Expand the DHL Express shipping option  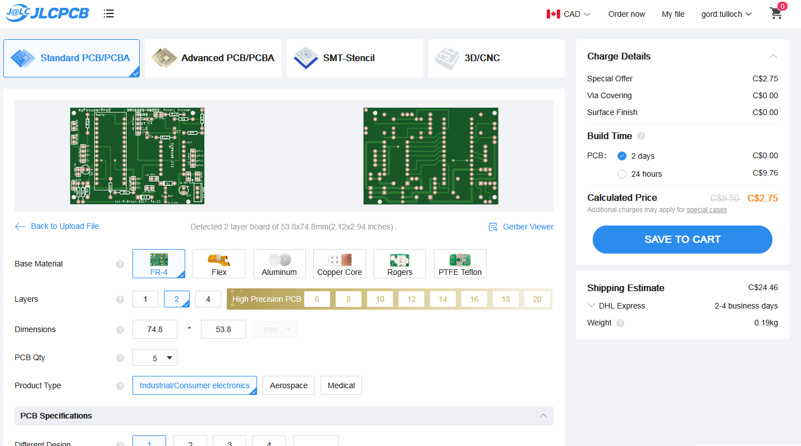[592, 306]
